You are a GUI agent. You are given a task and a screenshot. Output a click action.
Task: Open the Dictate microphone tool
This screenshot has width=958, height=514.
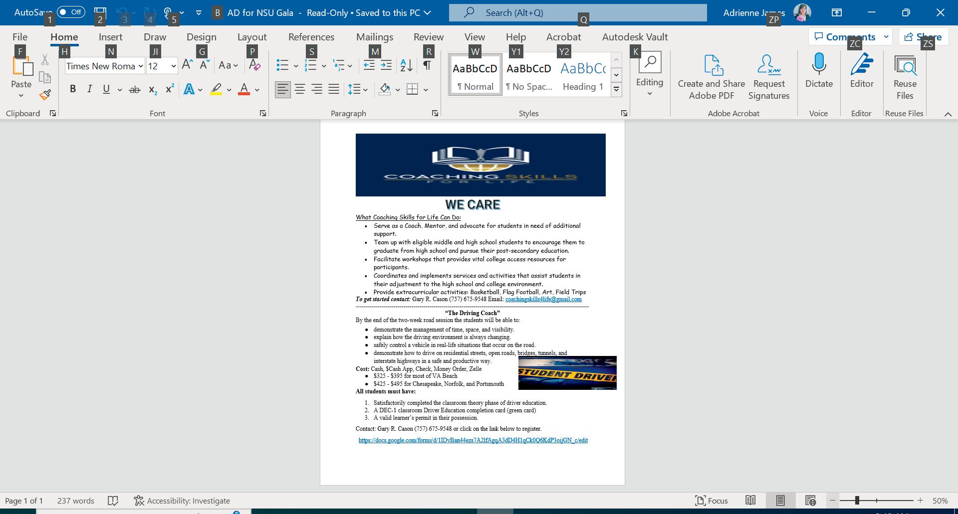pyautogui.click(x=819, y=71)
